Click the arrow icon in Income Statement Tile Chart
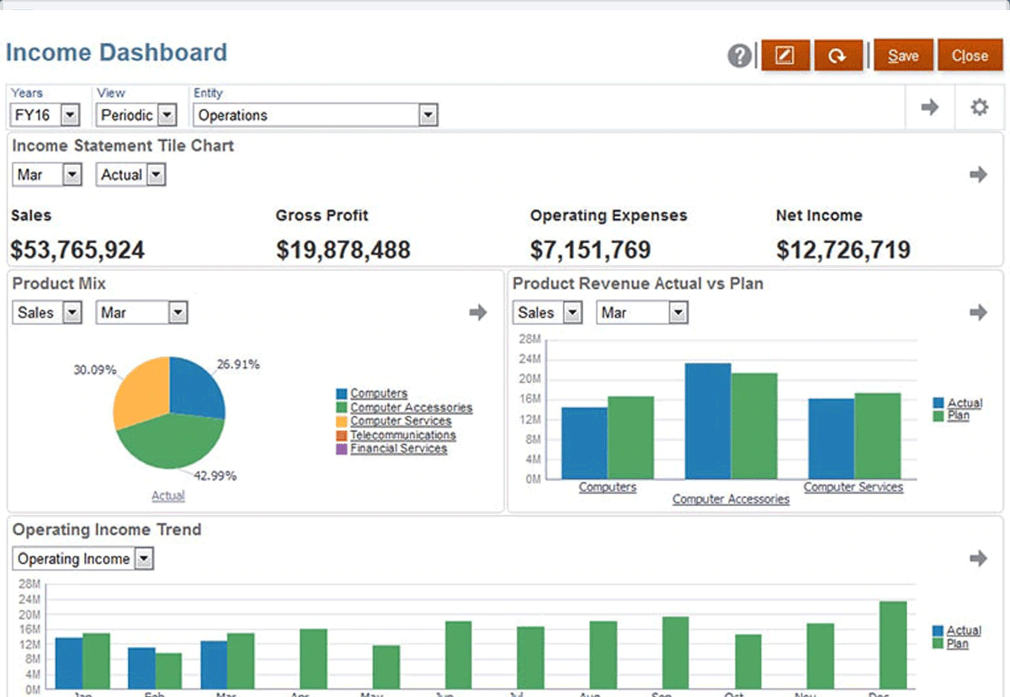 pos(977,174)
